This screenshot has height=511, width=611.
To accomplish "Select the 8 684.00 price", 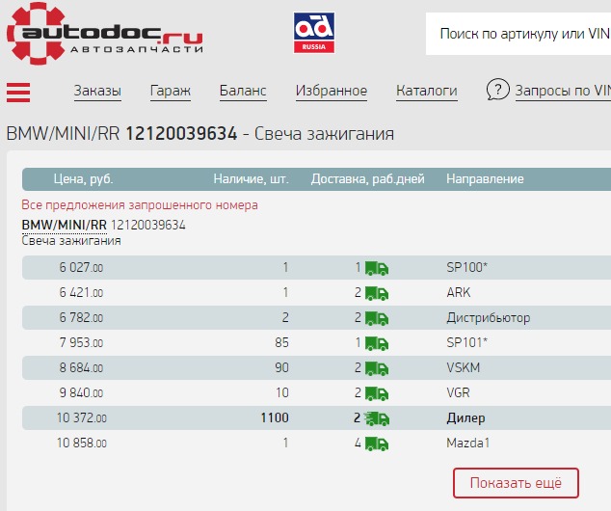I will coord(81,367).
